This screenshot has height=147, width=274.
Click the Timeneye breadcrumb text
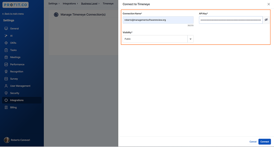click(x=108, y=4)
